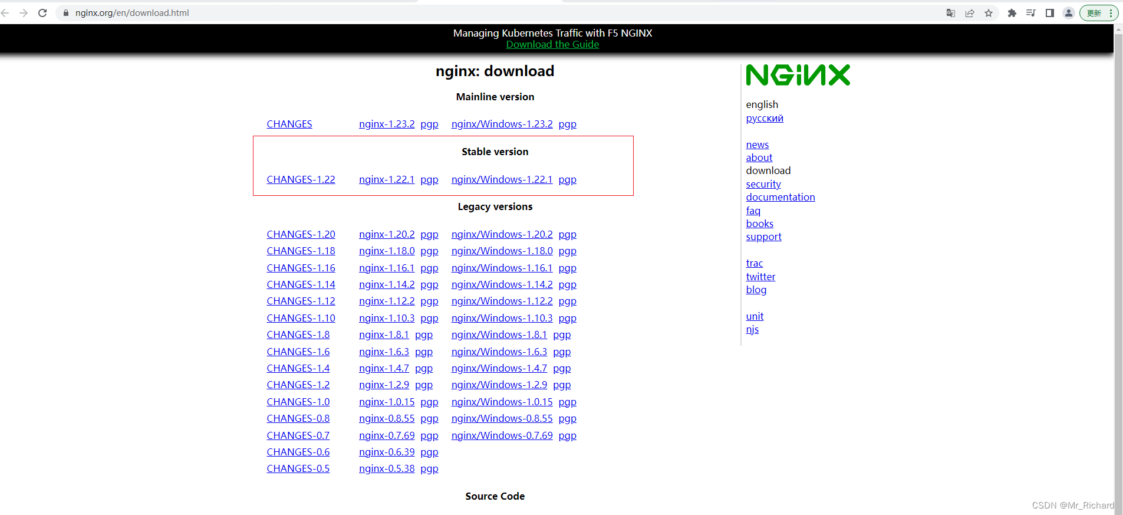Open CHANGES-1.10 link
Viewport: 1123px width, 515px height.
click(x=301, y=319)
